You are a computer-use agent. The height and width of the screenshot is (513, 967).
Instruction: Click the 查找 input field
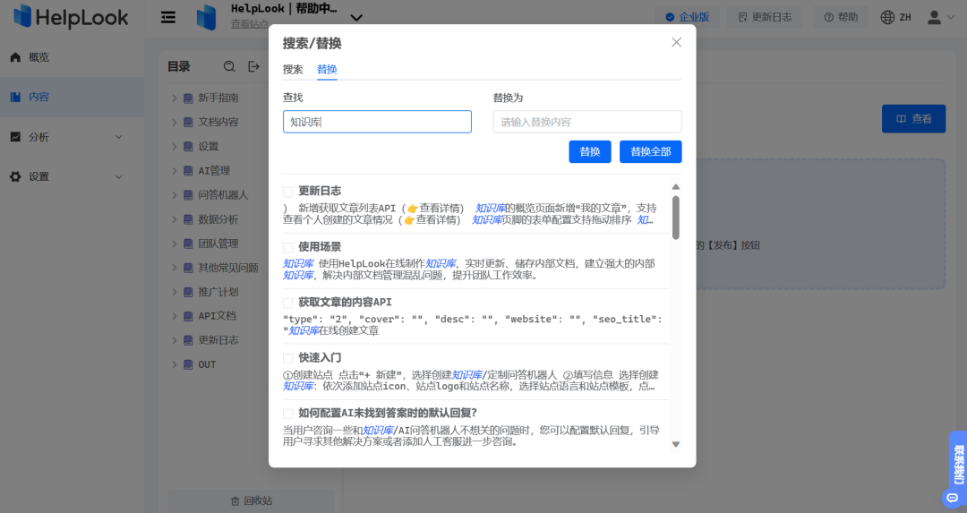tap(378, 122)
